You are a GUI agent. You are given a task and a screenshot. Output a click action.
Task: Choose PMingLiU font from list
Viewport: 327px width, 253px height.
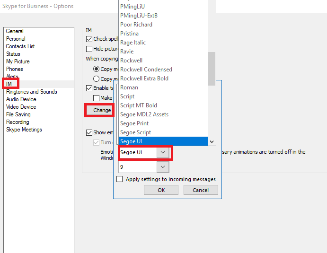pyautogui.click(x=163, y=7)
